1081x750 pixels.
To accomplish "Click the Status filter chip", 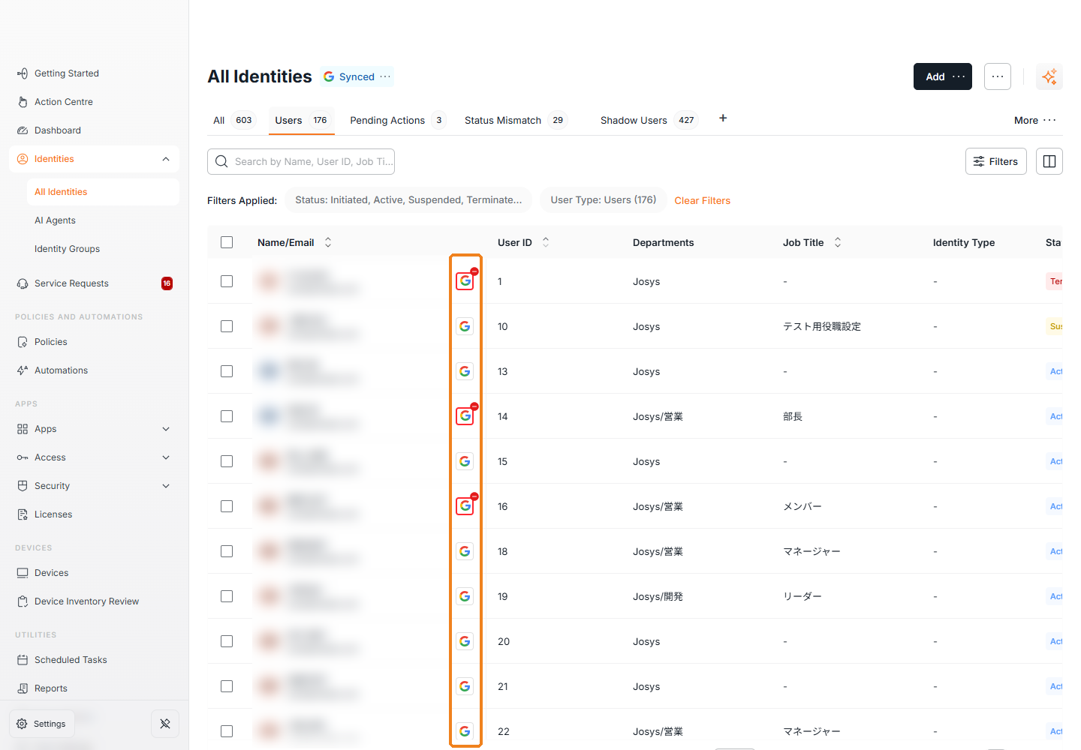I will click(x=408, y=200).
